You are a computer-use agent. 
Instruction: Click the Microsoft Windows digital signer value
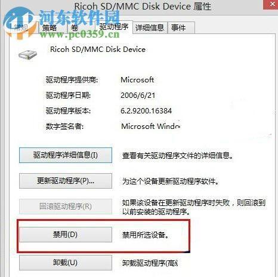151,126
